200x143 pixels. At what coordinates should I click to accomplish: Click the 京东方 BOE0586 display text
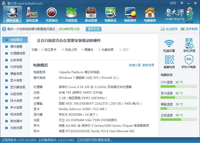(78, 115)
